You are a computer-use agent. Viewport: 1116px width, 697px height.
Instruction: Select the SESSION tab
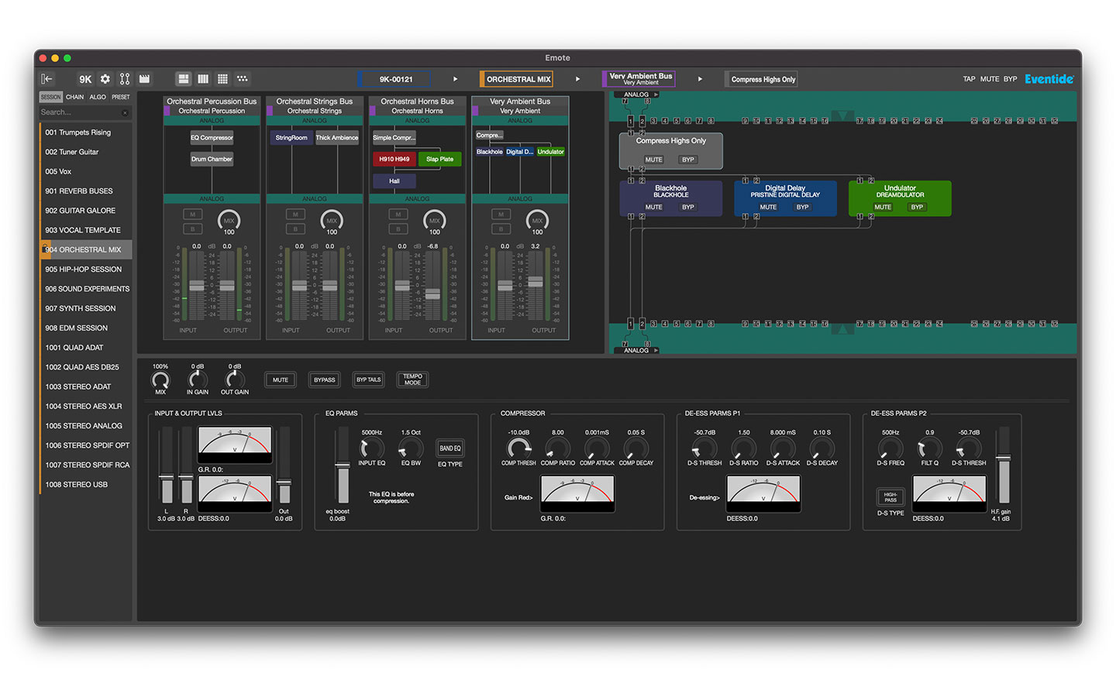click(50, 97)
